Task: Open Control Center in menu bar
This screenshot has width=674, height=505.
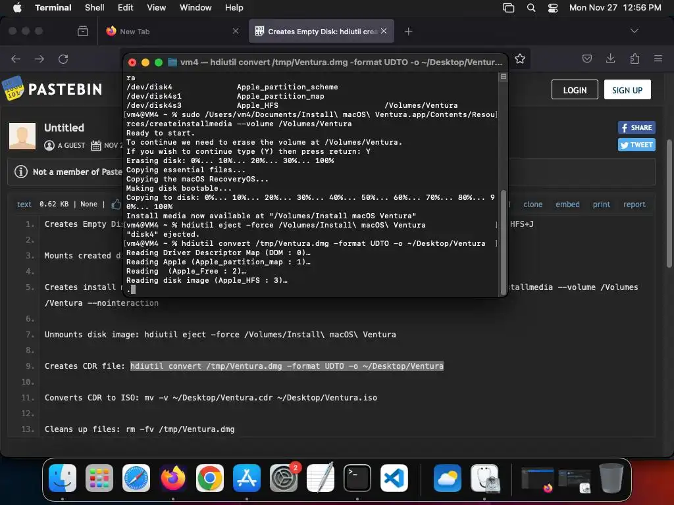Action: (553, 8)
